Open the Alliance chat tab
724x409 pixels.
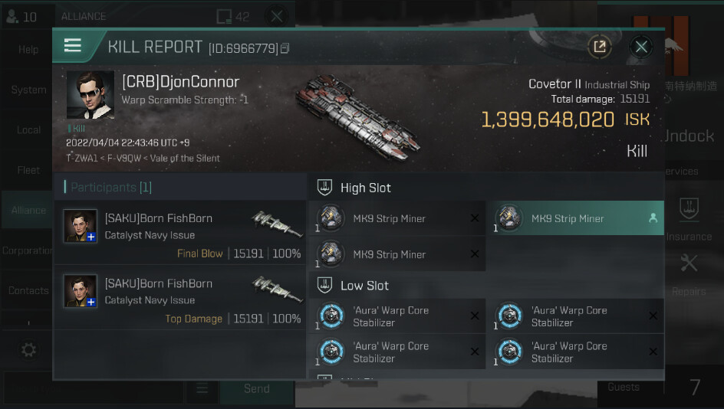(28, 211)
